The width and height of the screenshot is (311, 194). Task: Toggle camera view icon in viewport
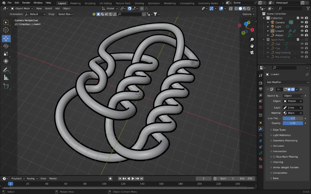tap(252, 52)
